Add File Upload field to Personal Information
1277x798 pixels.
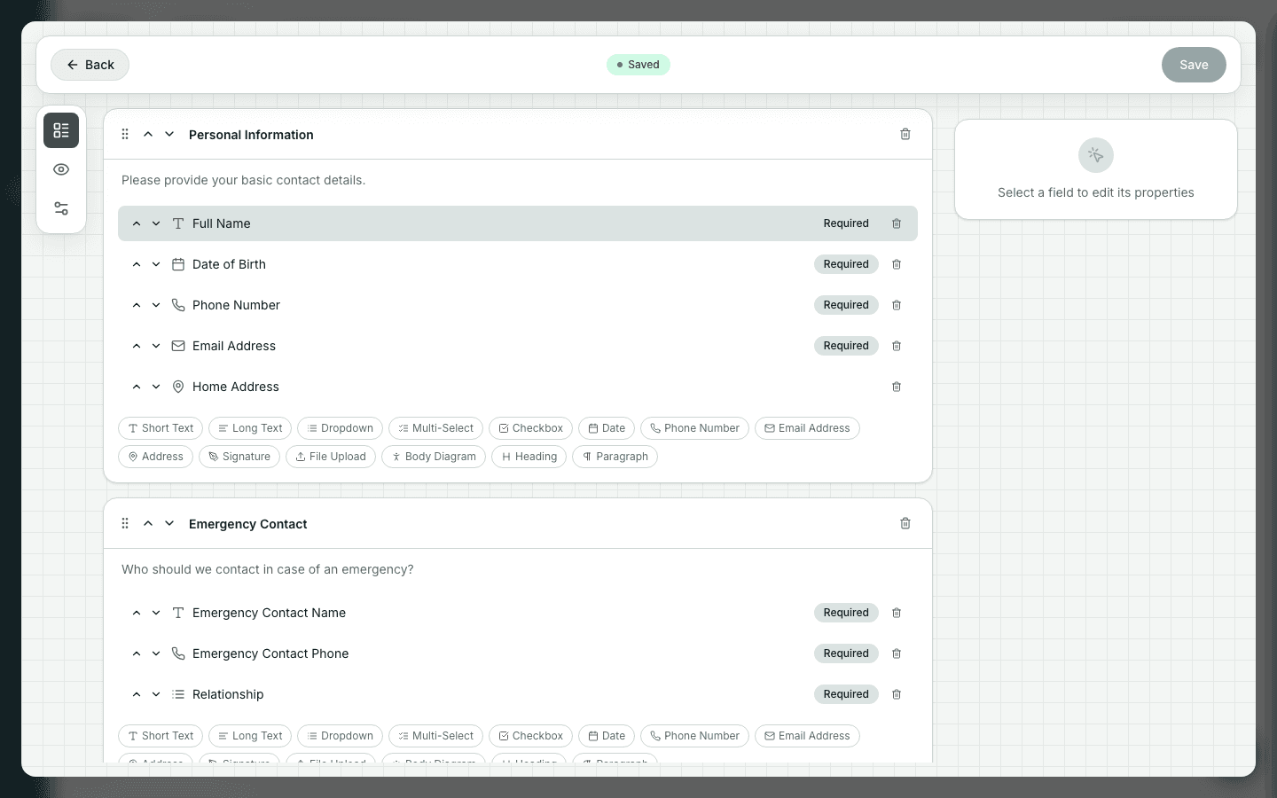tap(331, 457)
